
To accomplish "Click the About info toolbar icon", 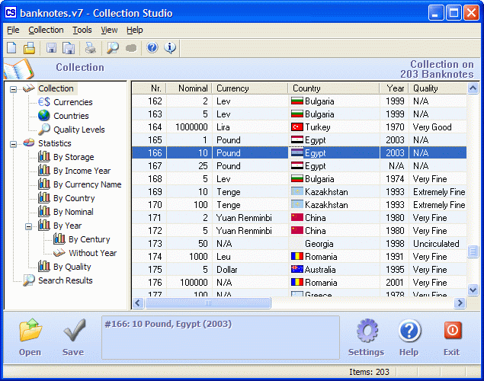I will pos(170,47).
